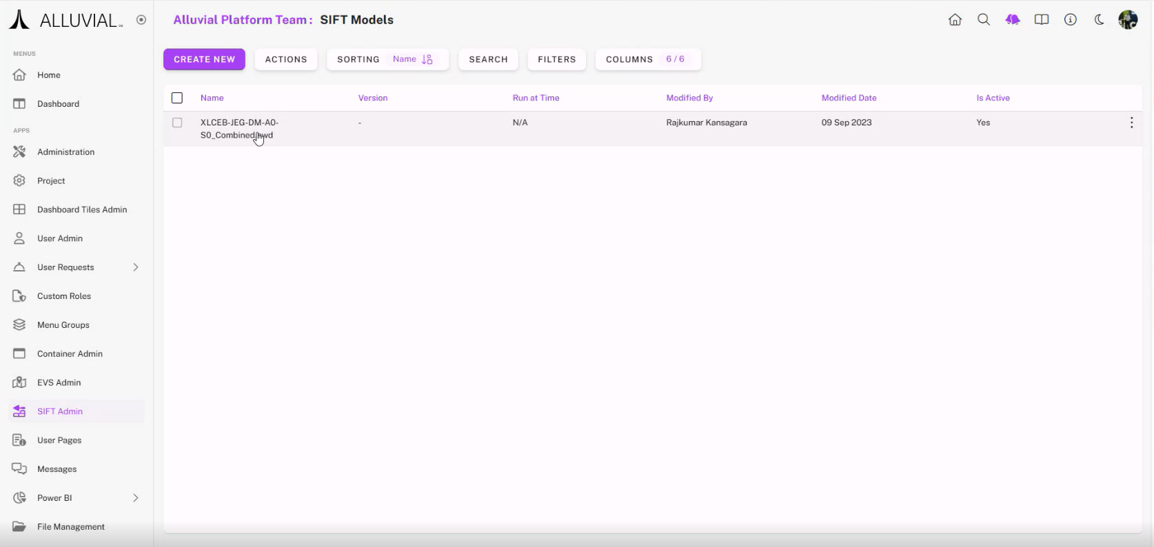Click the Modified Date column header
The height and width of the screenshot is (547, 1154).
849,98
